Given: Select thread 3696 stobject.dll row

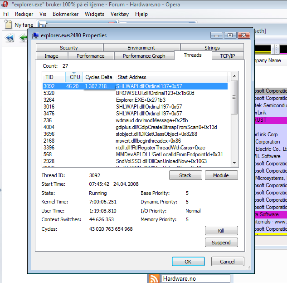Looking at the screenshot, I should pyautogui.click(x=135, y=134).
